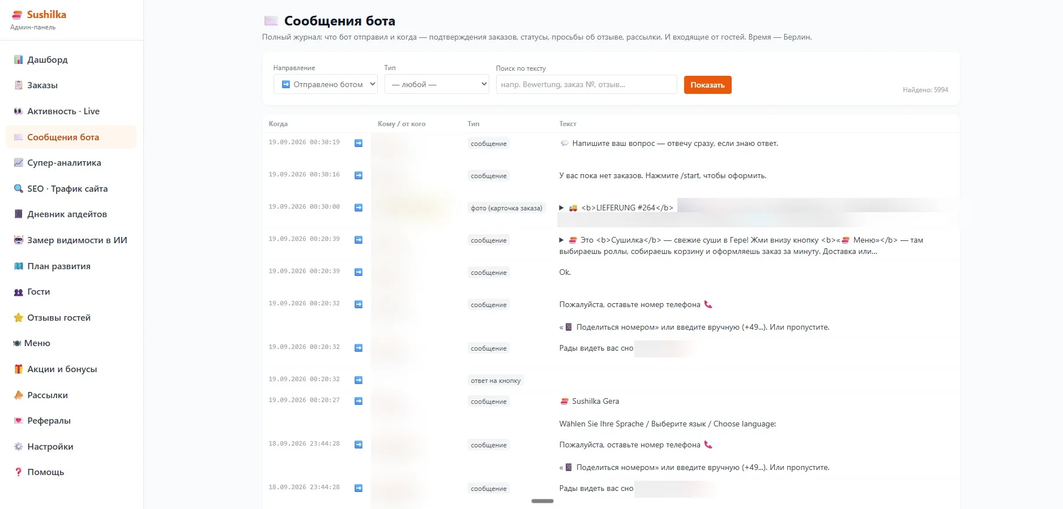Click outgoing arrow icon for 00:30:19 message

pos(358,143)
